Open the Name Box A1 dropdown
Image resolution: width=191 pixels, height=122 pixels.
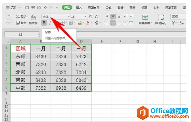[39, 34]
